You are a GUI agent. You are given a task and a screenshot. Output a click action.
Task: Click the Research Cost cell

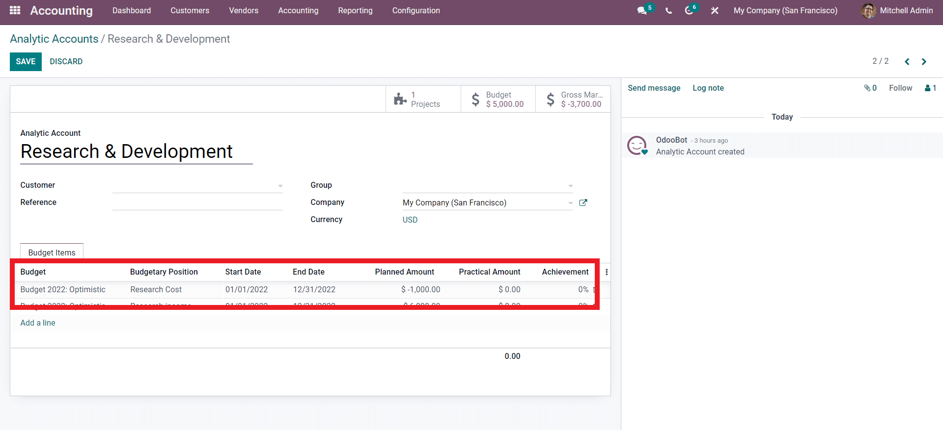point(156,290)
